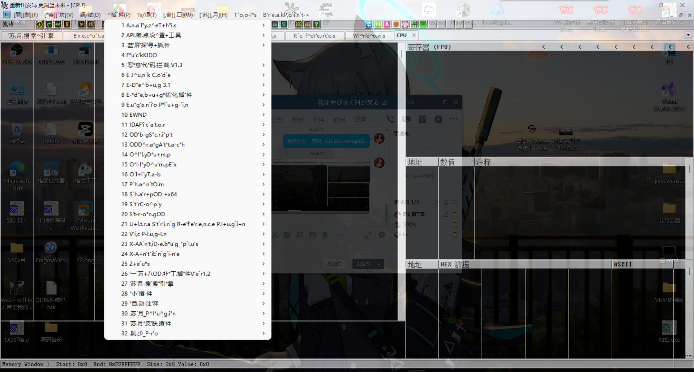Click the Microsoft Edge desktop icon
The height and width of the screenshot is (372, 694).
click(17, 176)
